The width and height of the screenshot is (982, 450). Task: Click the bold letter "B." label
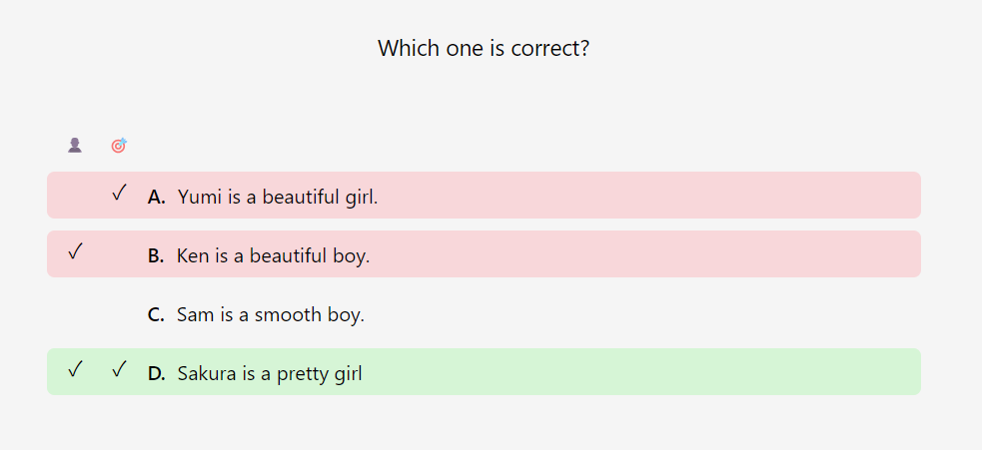156,255
